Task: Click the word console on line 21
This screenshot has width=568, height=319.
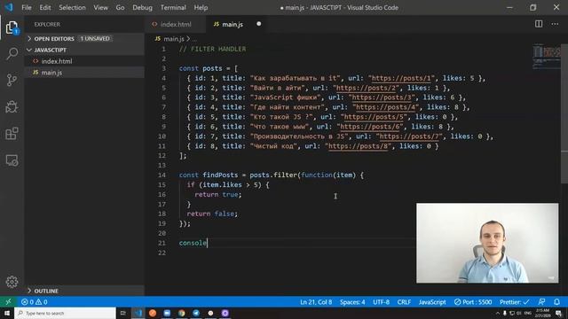Action: pos(193,243)
